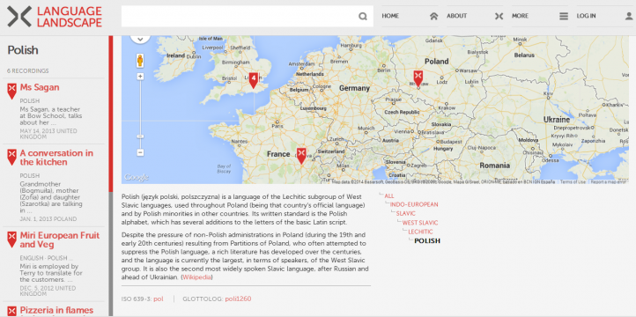636x317 pixels.
Task: Select POLISH in the language tree
Action: (427, 240)
